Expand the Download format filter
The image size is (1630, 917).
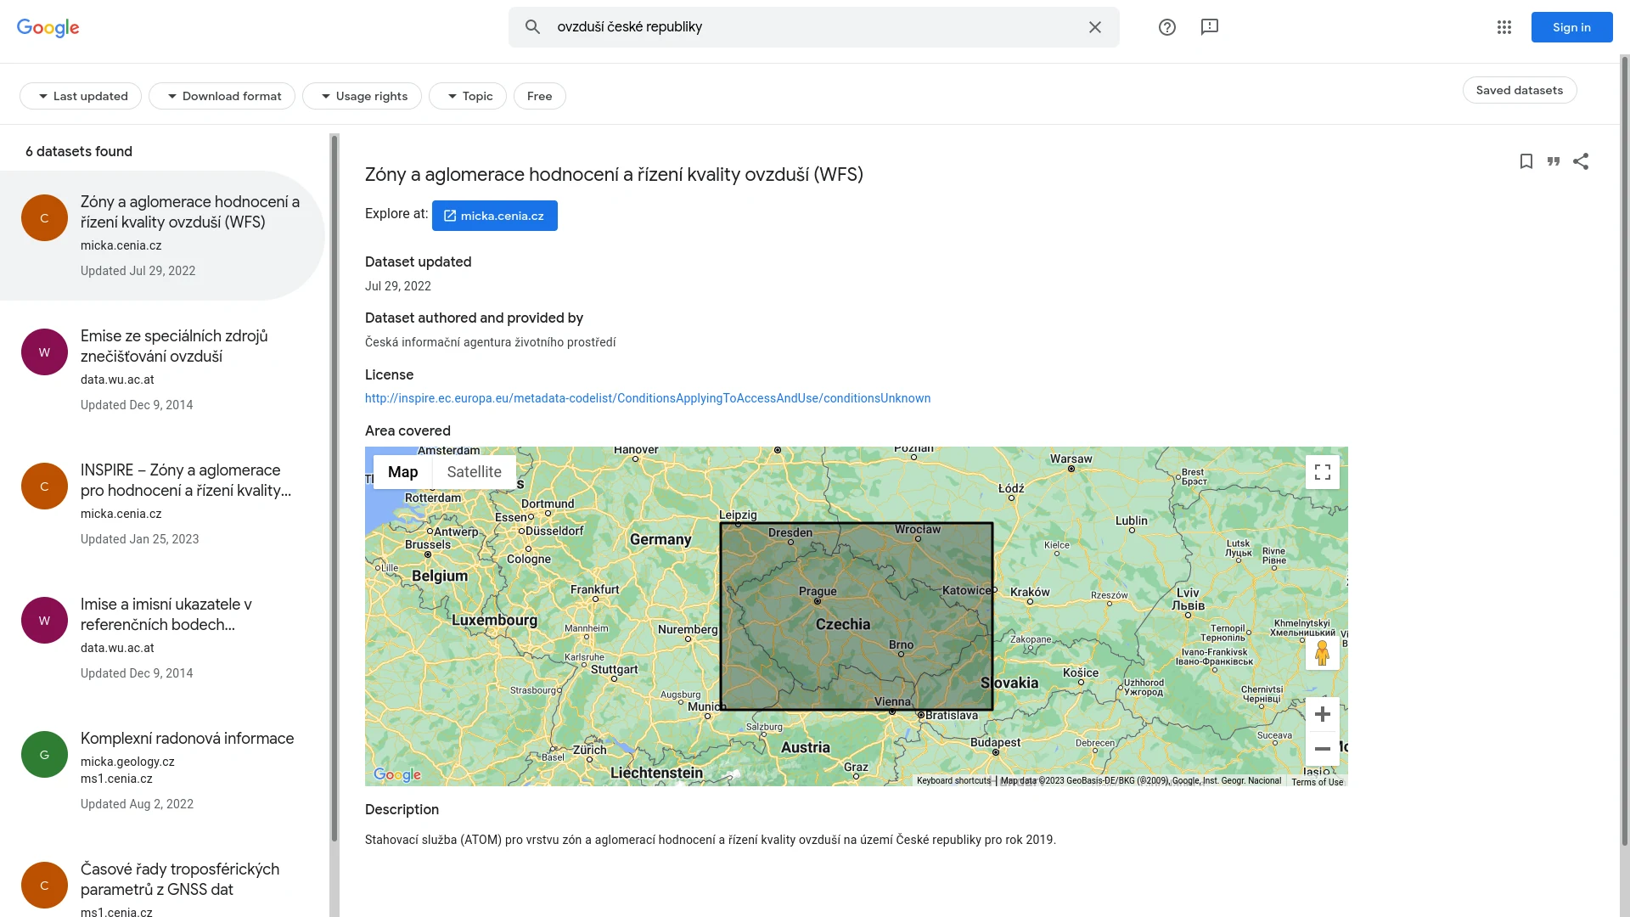222,96
